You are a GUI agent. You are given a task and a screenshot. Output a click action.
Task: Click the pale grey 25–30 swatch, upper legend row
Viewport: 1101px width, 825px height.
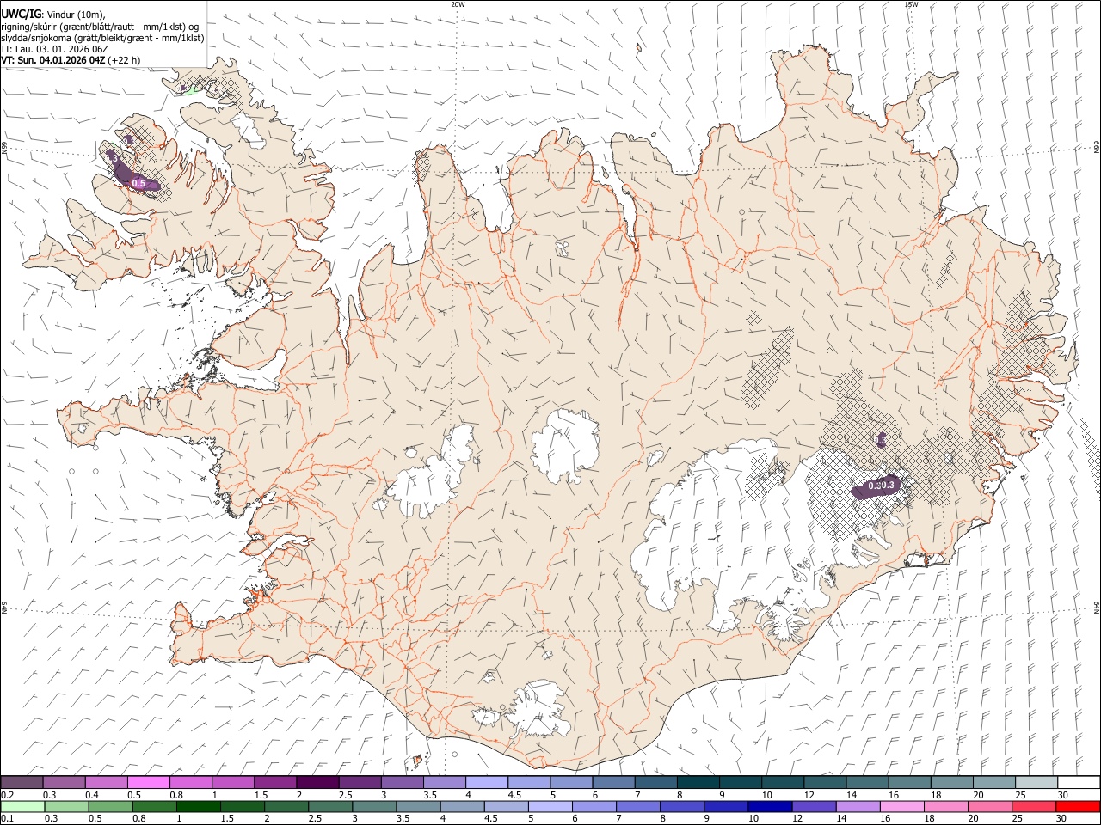pos(1036,782)
